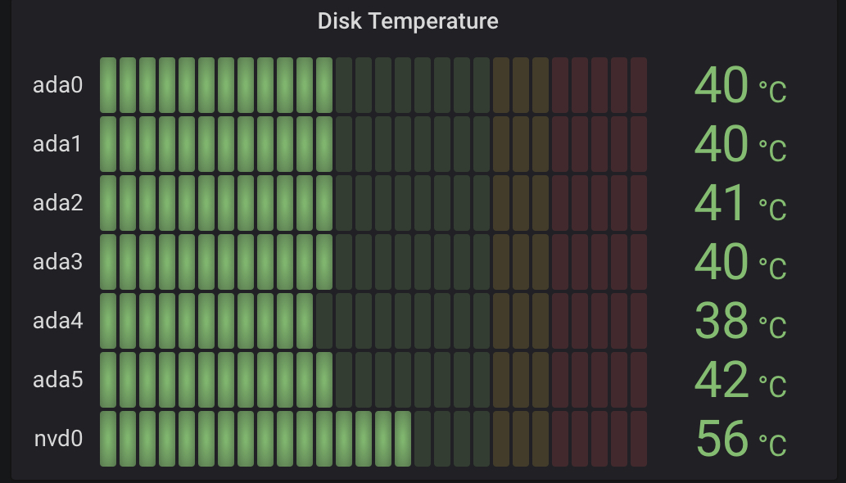Screen dimensions: 846x483
Task: Click the 38 °C reading for ada4
Action: coord(740,321)
